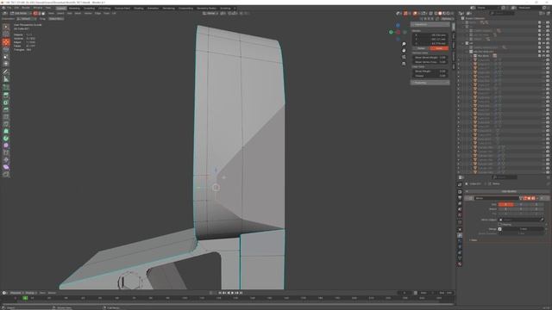Screen dimensions: 552x310
Task: Open the Mesh menu in viewport header
Action: pos(78,14)
